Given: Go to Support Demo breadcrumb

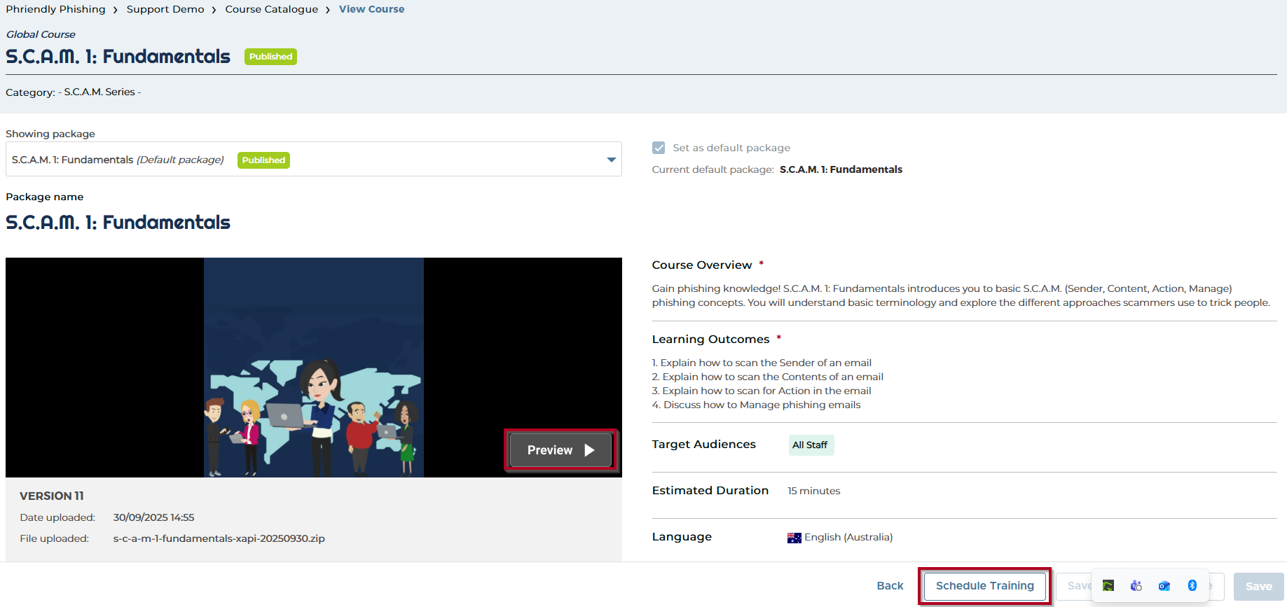Looking at the screenshot, I should point(165,9).
